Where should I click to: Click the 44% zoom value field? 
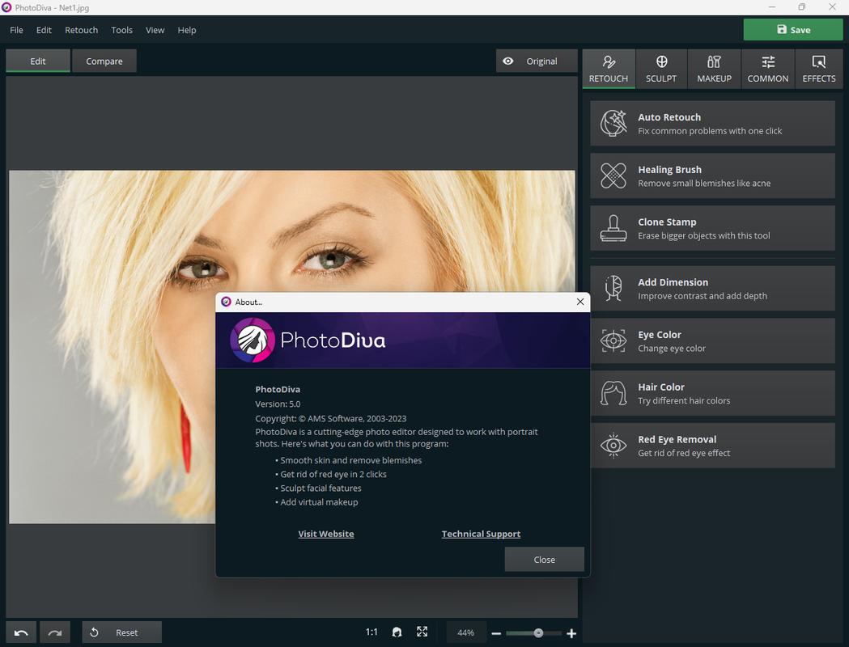click(x=465, y=632)
